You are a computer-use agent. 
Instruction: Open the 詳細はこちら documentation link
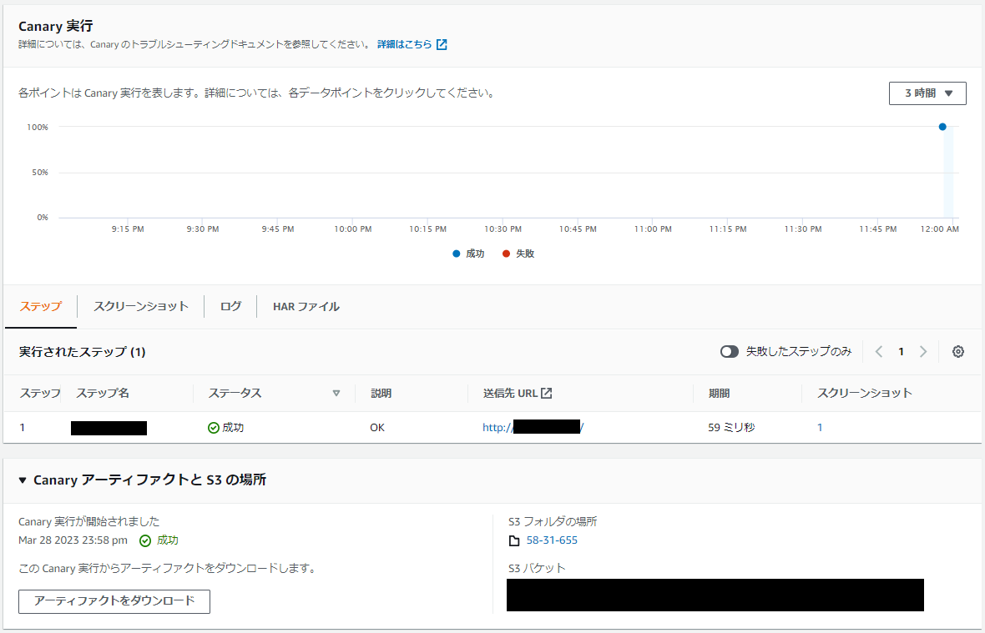point(405,44)
